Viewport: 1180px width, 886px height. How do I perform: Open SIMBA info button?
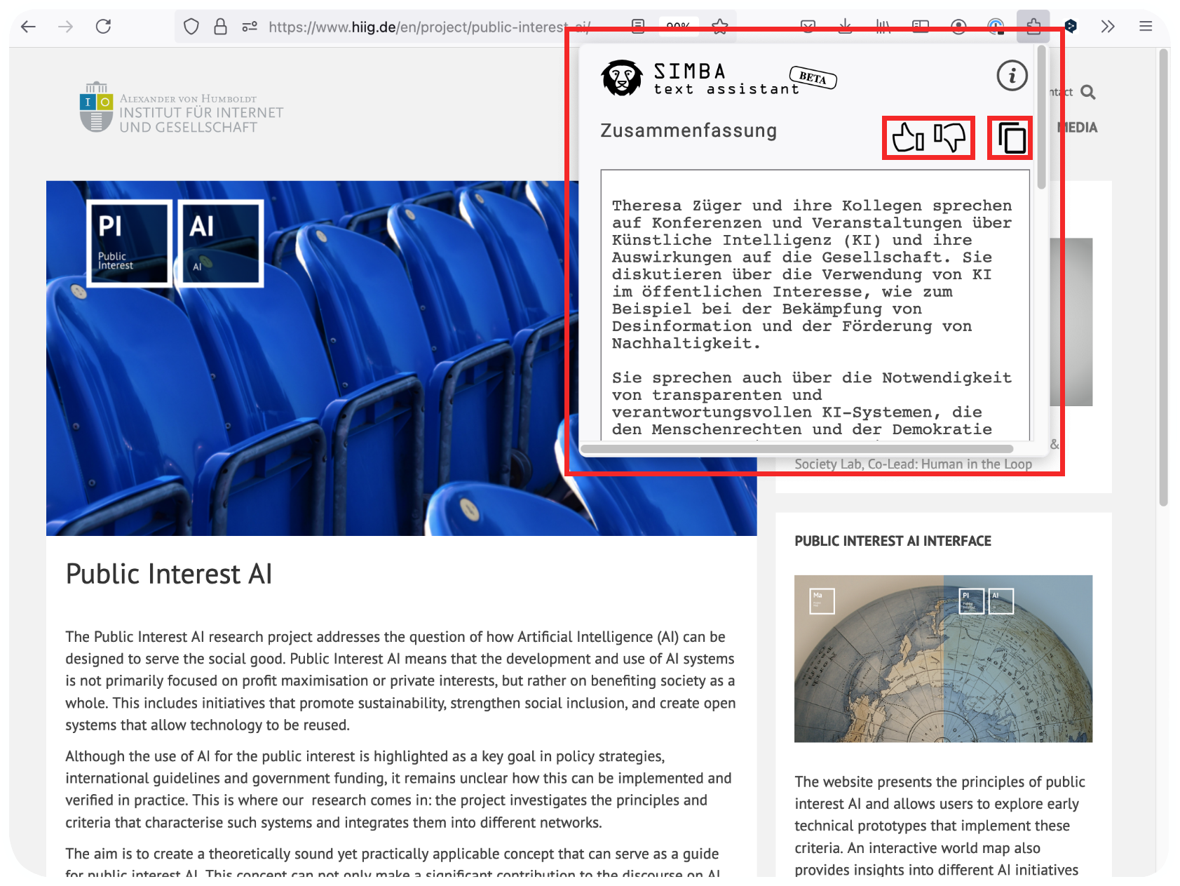point(1012,75)
